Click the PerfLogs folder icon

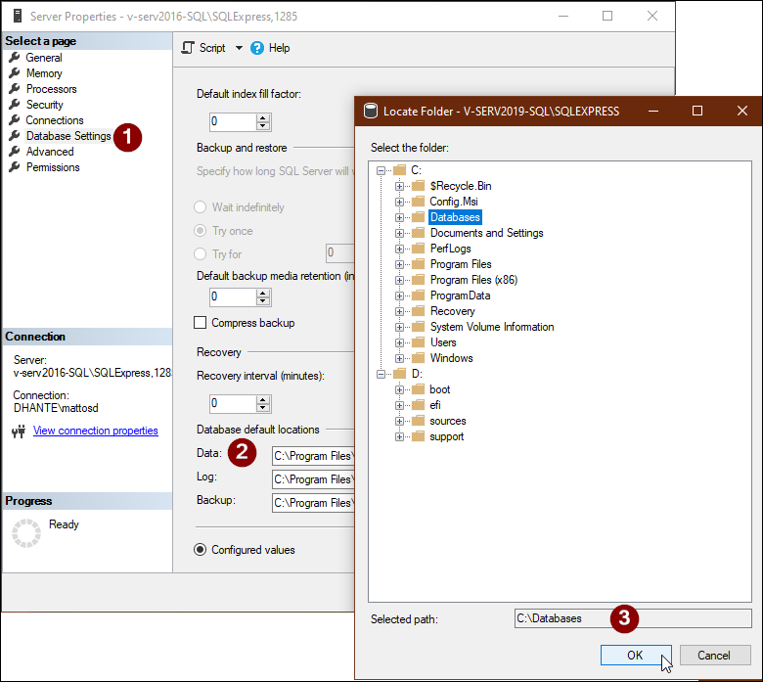point(418,249)
